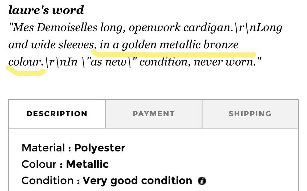Click the "Very good condition" value

coord(137,181)
